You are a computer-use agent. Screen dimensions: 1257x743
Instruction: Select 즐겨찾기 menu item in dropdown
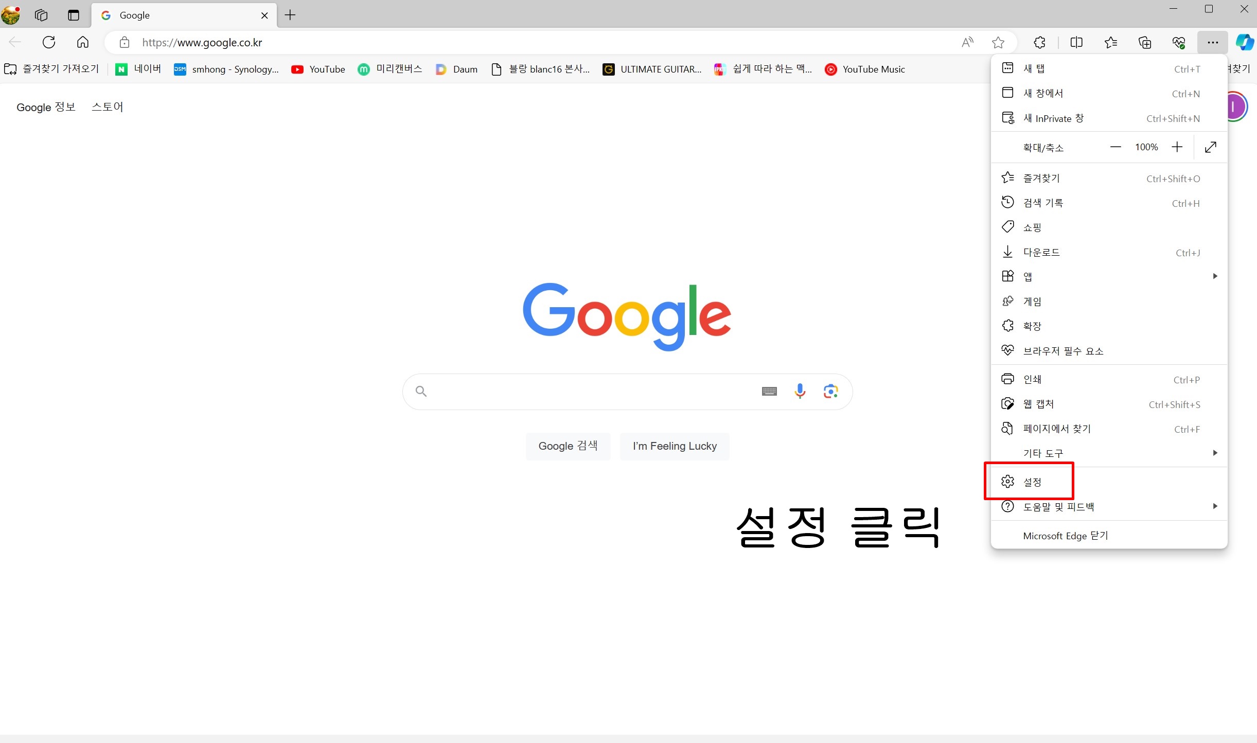tap(1109, 178)
